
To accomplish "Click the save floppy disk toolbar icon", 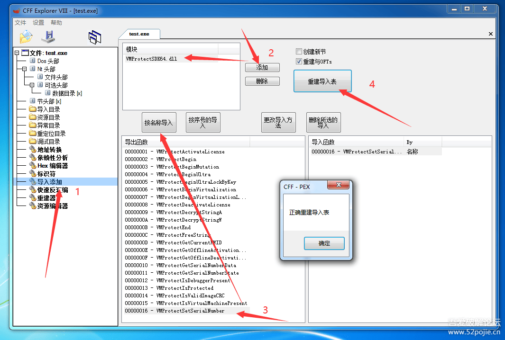I will (x=48, y=37).
